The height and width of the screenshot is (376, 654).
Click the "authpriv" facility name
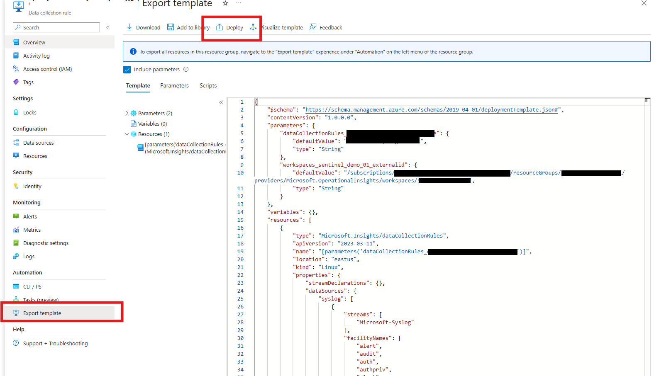372,370
